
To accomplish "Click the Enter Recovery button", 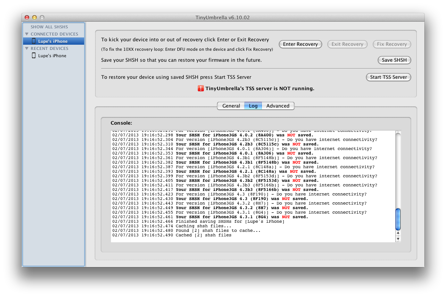I will (x=300, y=44).
